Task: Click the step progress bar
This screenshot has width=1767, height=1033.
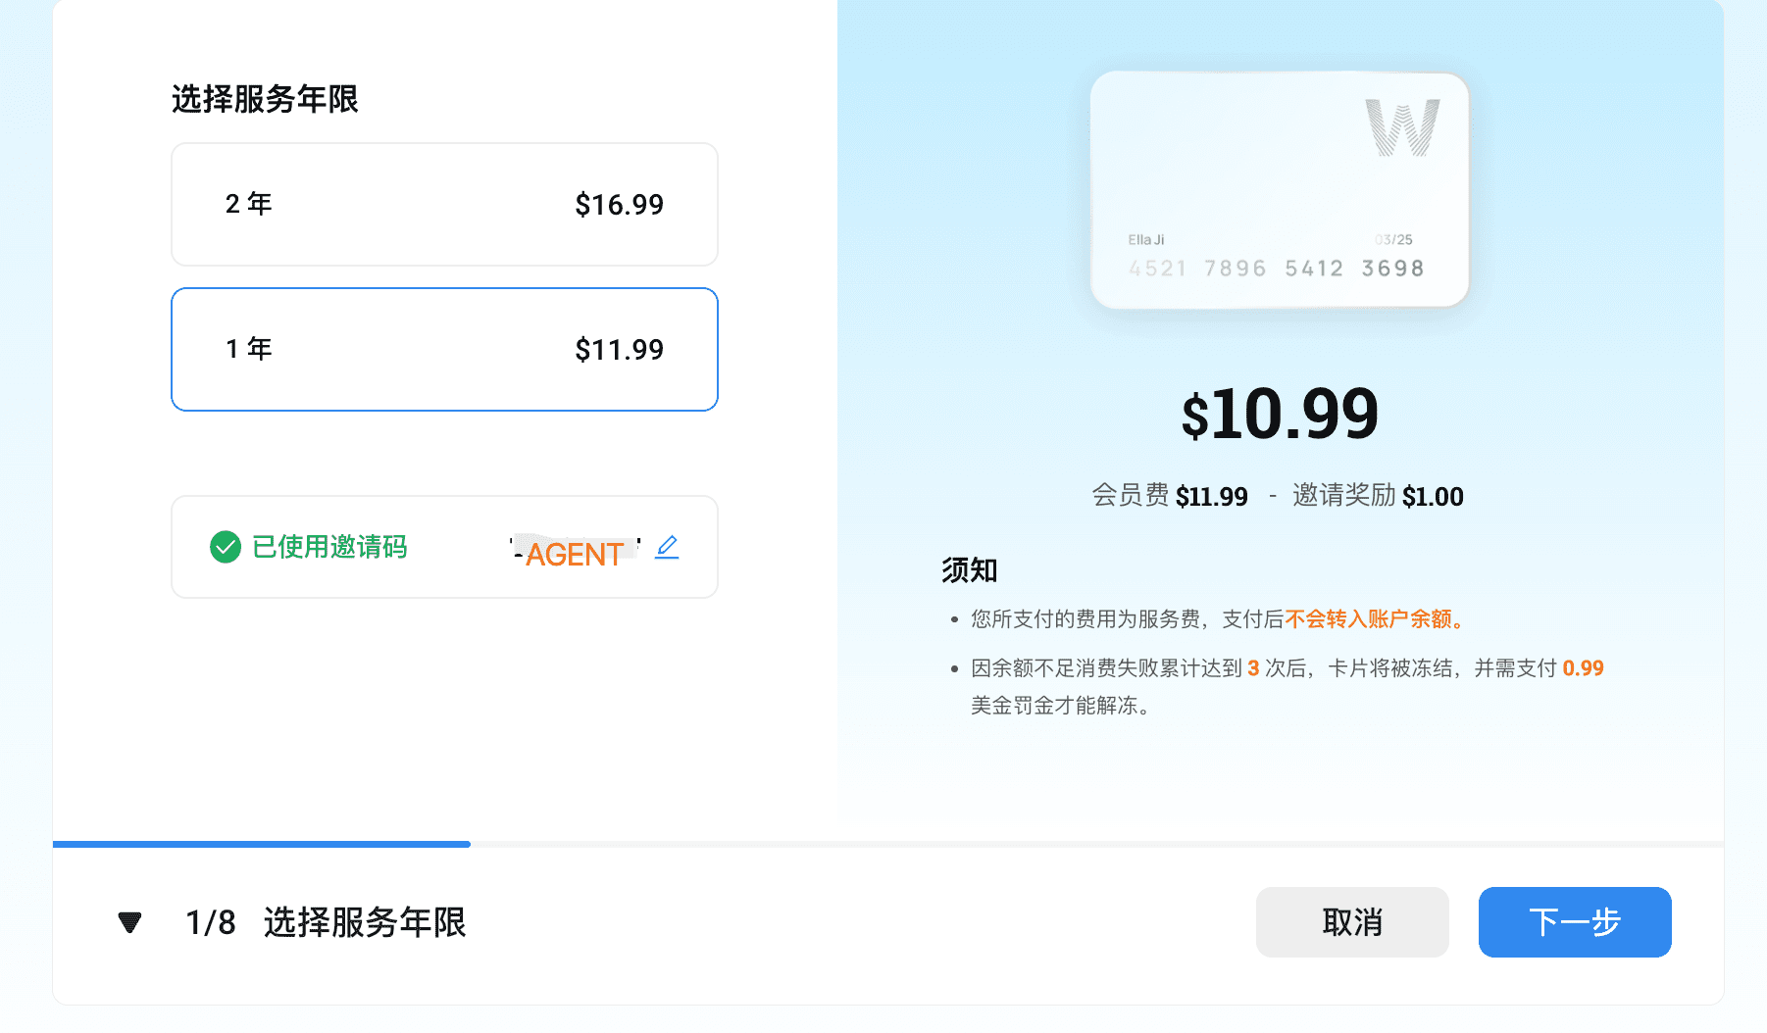Action: pos(888,844)
